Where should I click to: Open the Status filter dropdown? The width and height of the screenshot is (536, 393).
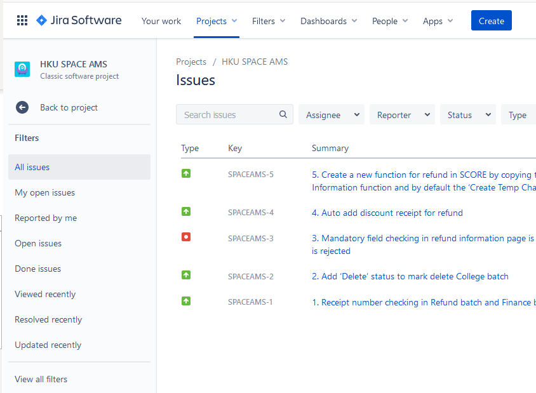(x=467, y=115)
